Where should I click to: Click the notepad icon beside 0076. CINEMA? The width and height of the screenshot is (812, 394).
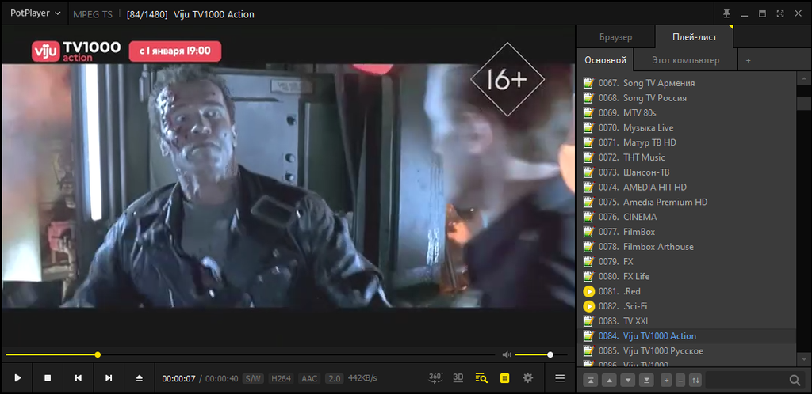coord(588,217)
